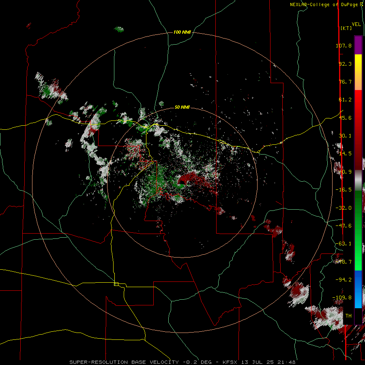Viewport: 365px width, 365px height.
Task: Click the 100 NMI range ring label
Action: [182, 32]
